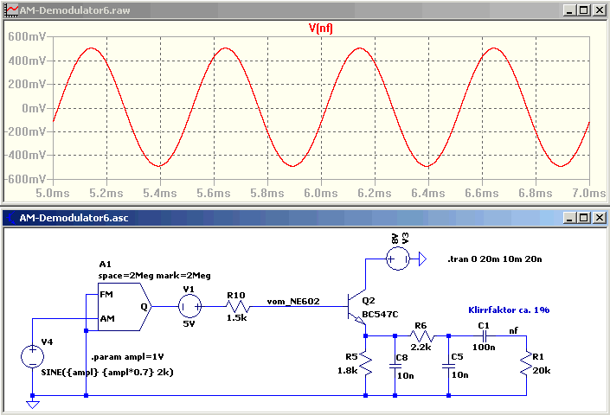
Task: Click the 400mV vertical axis label
Action: point(27,61)
